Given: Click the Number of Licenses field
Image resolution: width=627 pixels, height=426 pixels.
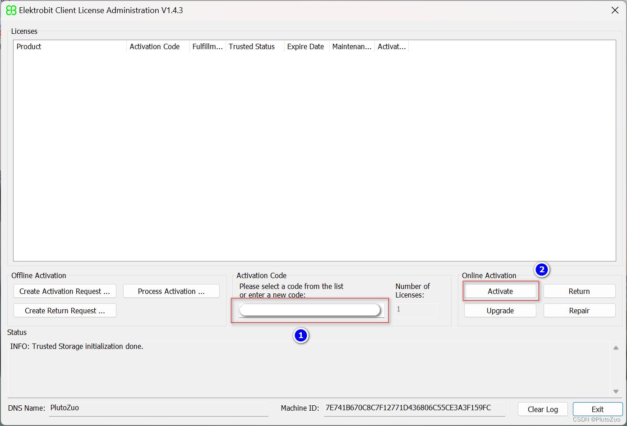Looking at the screenshot, I should (416, 310).
